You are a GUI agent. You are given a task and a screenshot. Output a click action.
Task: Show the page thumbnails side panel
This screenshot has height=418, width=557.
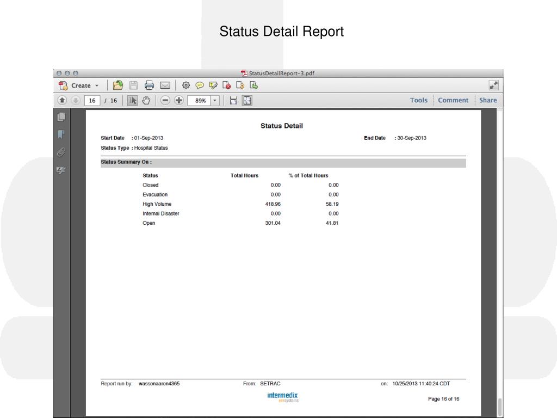(61, 116)
